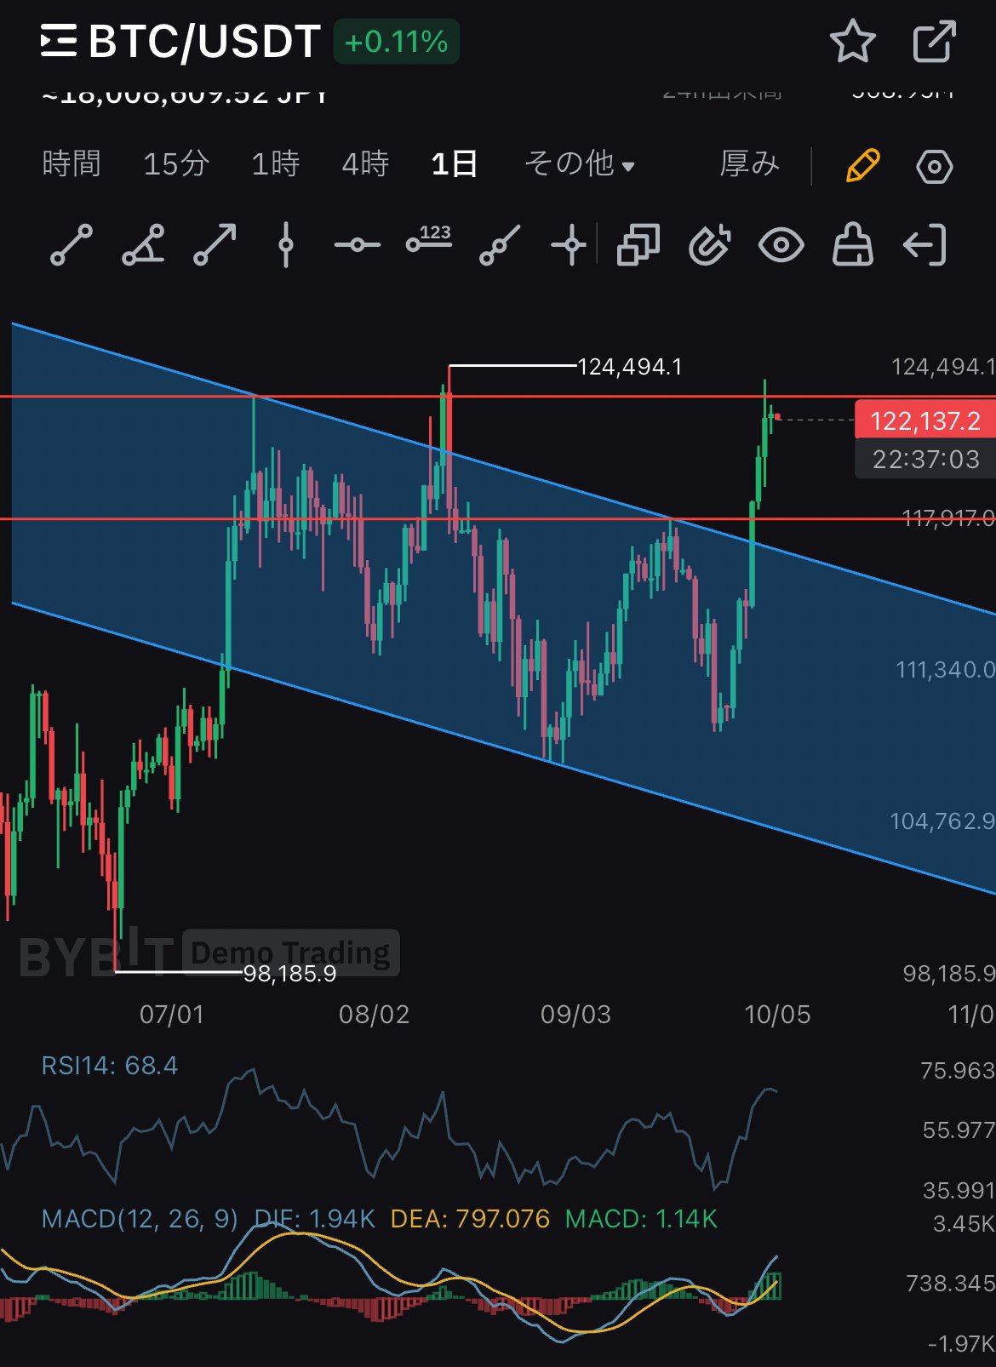Image resolution: width=996 pixels, height=1367 pixels.
Task: Tap the 104,762.9 price axis label
Action: [x=942, y=821]
